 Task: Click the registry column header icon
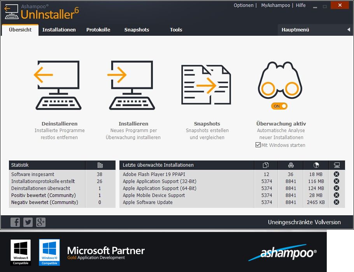291,165
